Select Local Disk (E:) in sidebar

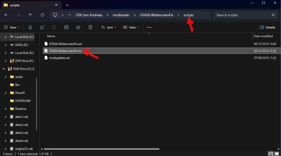24,53
